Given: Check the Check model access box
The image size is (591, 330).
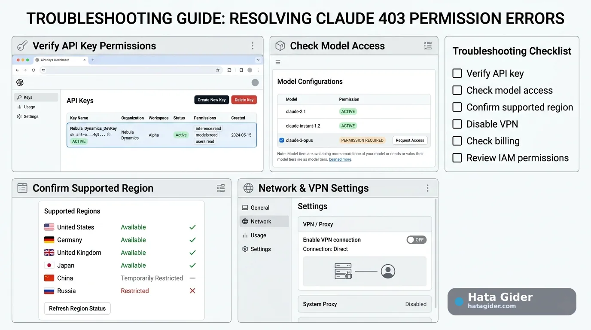Looking at the screenshot, I should 457,90.
